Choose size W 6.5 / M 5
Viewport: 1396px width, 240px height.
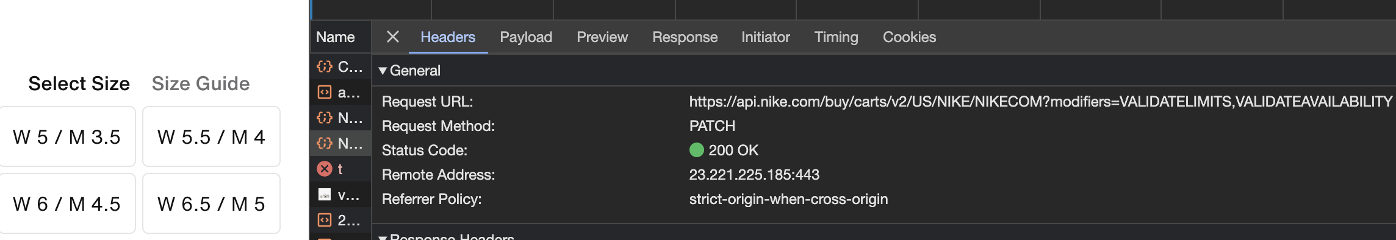(211, 203)
